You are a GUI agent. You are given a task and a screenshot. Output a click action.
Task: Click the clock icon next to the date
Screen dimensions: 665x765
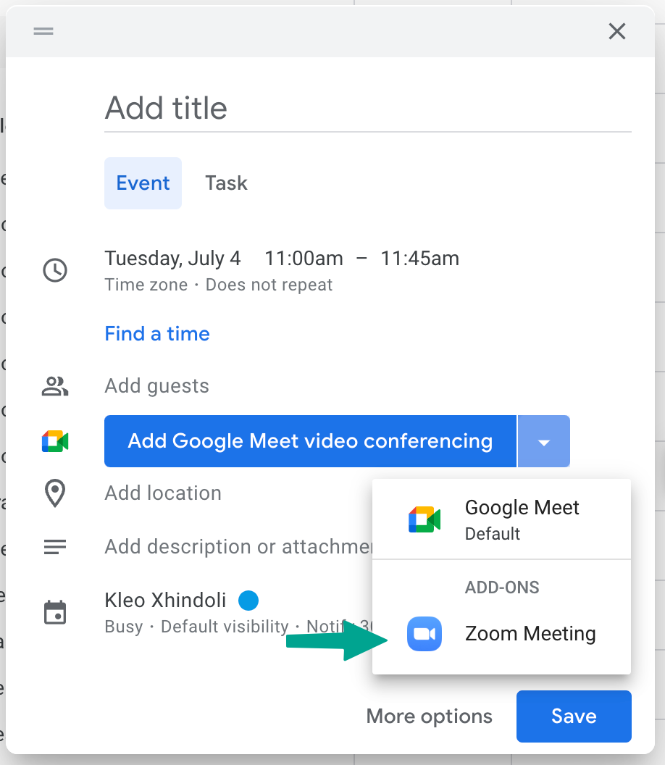(54, 270)
